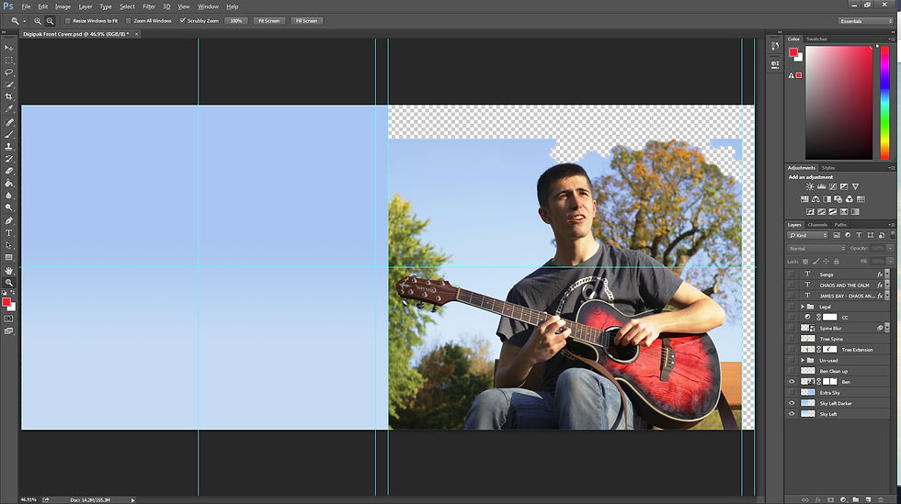The height and width of the screenshot is (504, 901).
Task: Expand the Un-used layer group
Action: point(803,361)
